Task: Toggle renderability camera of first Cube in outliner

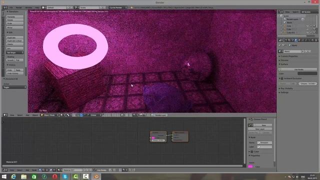Action: pos(314,26)
